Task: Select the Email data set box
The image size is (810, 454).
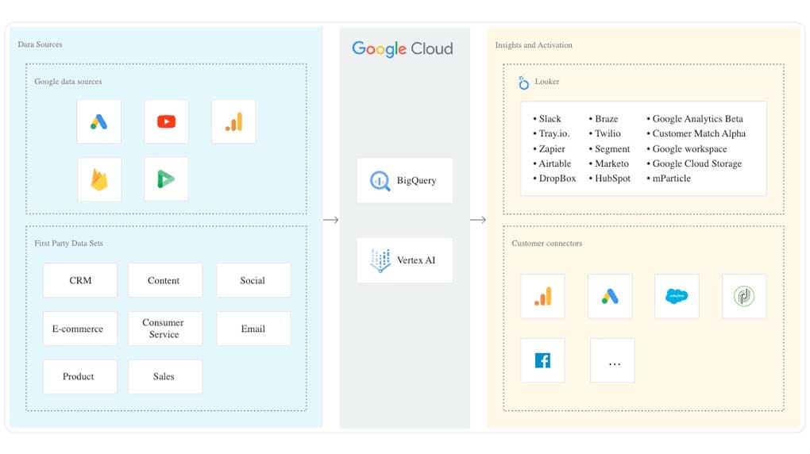Action: 253,329
